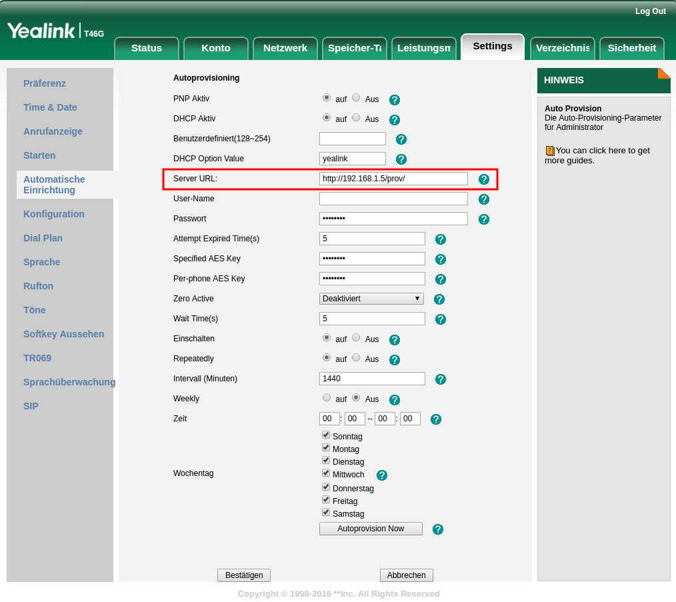Click help icon beside Zero Active dropdown
Screen dimensions: 676x602
pos(439,299)
